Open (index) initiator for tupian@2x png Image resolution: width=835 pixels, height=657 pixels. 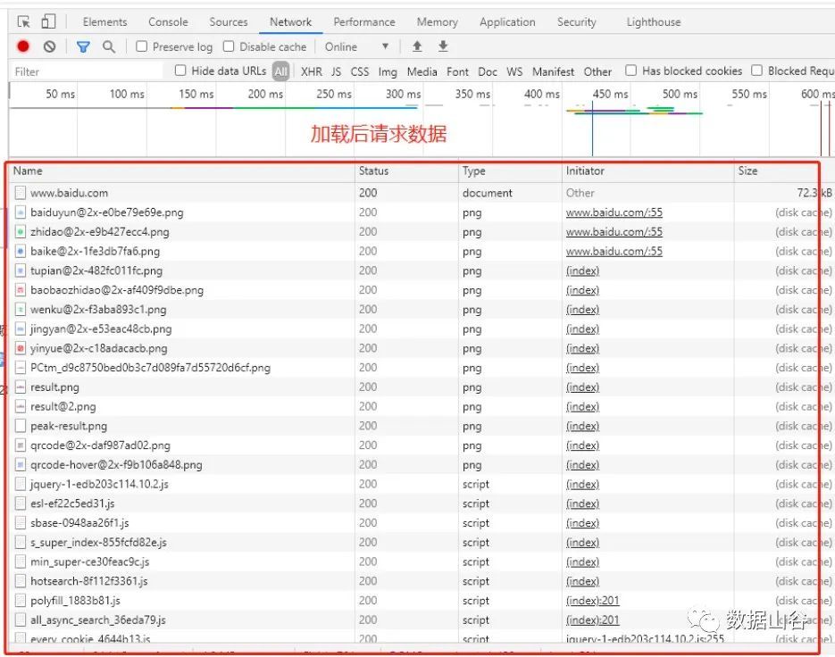pos(582,270)
